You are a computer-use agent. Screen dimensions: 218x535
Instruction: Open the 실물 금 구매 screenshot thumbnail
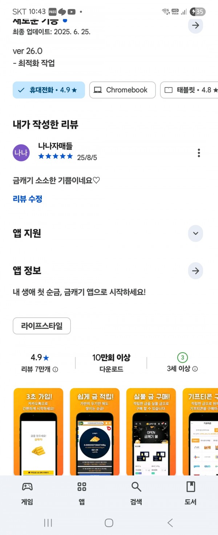(x=151, y=432)
